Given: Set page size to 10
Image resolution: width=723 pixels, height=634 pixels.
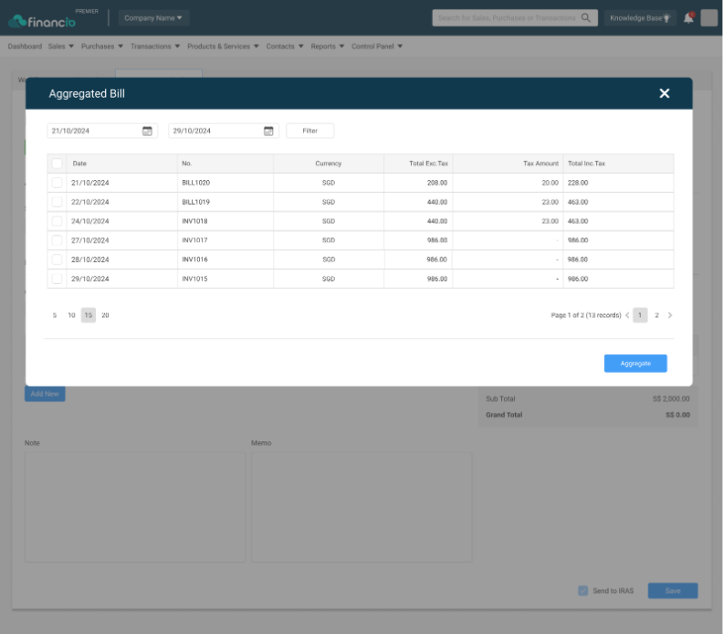Looking at the screenshot, I should click(x=71, y=315).
